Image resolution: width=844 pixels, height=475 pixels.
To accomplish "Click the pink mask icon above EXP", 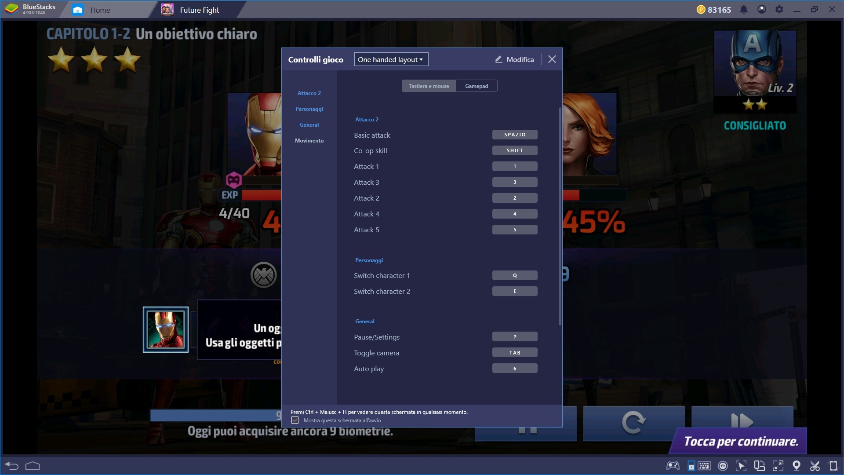I will [234, 179].
